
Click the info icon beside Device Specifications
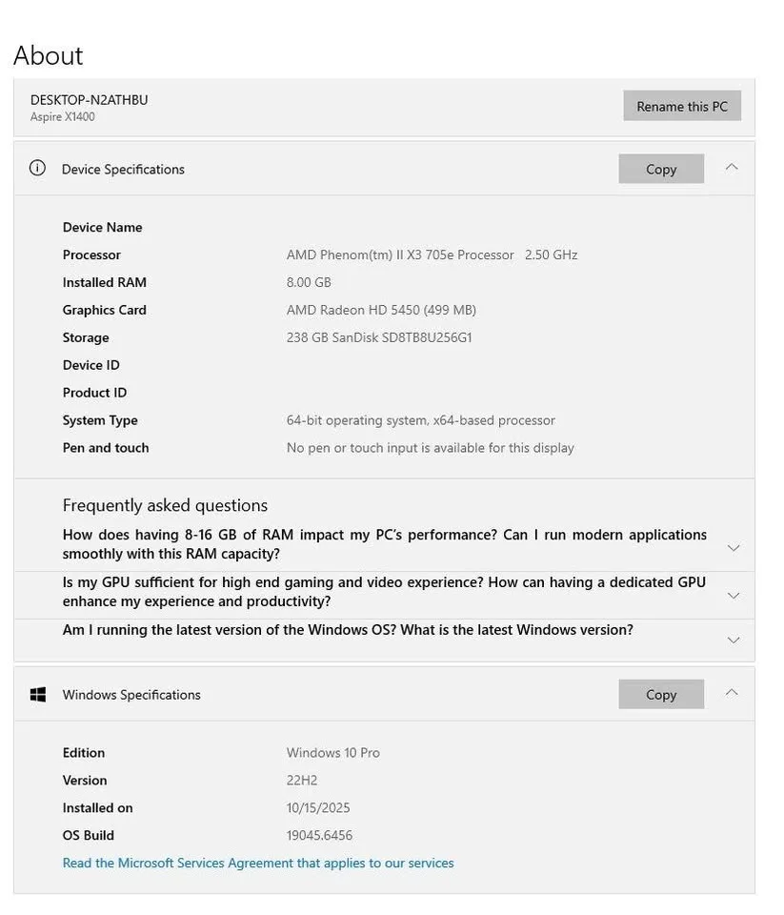34,166
